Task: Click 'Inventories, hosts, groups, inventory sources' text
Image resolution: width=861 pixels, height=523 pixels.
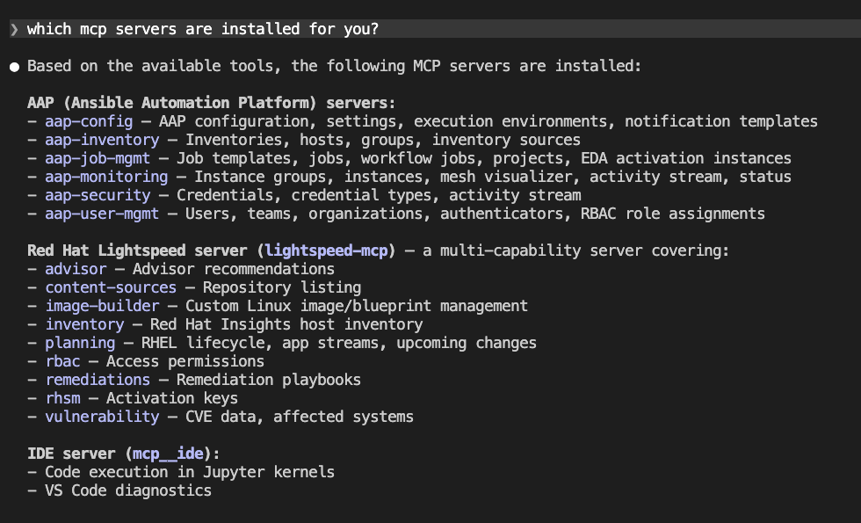Action: [x=383, y=140]
